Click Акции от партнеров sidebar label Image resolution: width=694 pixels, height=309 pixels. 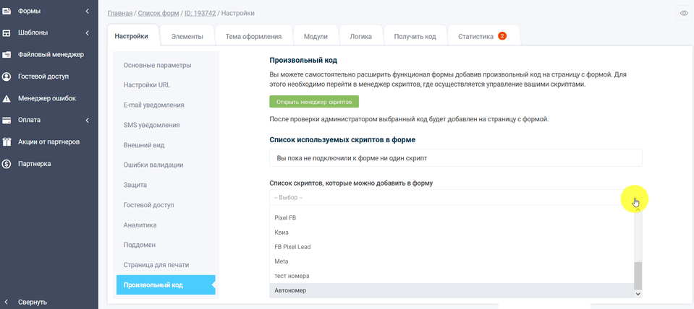[x=49, y=142]
